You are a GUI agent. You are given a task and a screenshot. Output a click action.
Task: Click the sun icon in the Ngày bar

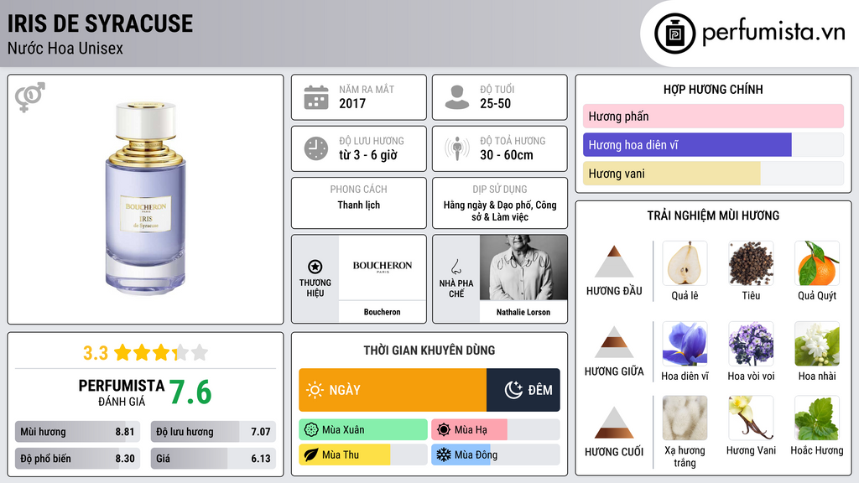point(315,390)
